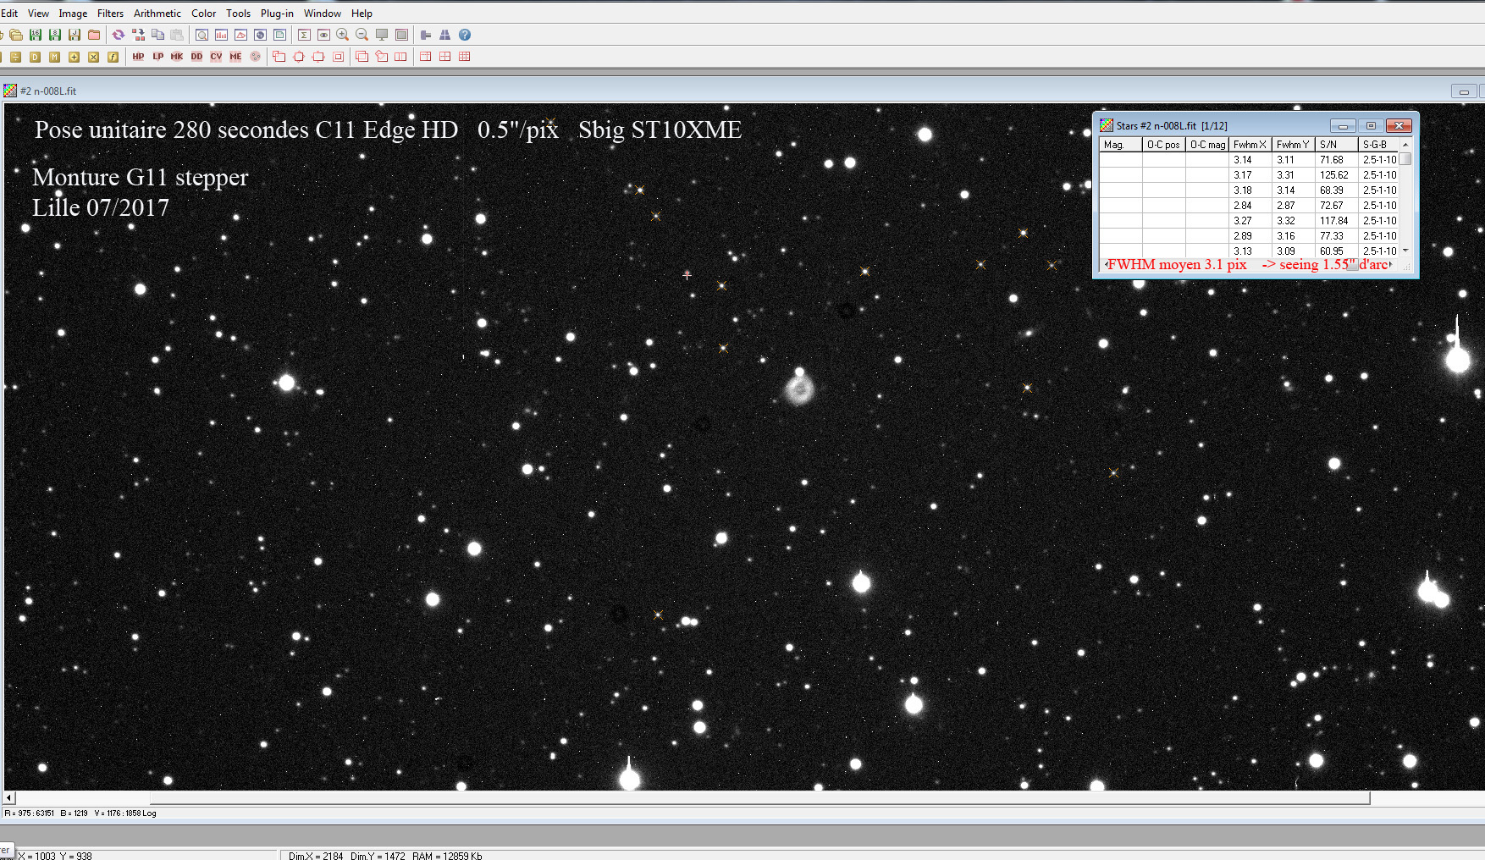Image resolution: width=1485 pixels, height=860 pixels.
Task: Sort by the S/N column header
Action: tap(1337, 145)
